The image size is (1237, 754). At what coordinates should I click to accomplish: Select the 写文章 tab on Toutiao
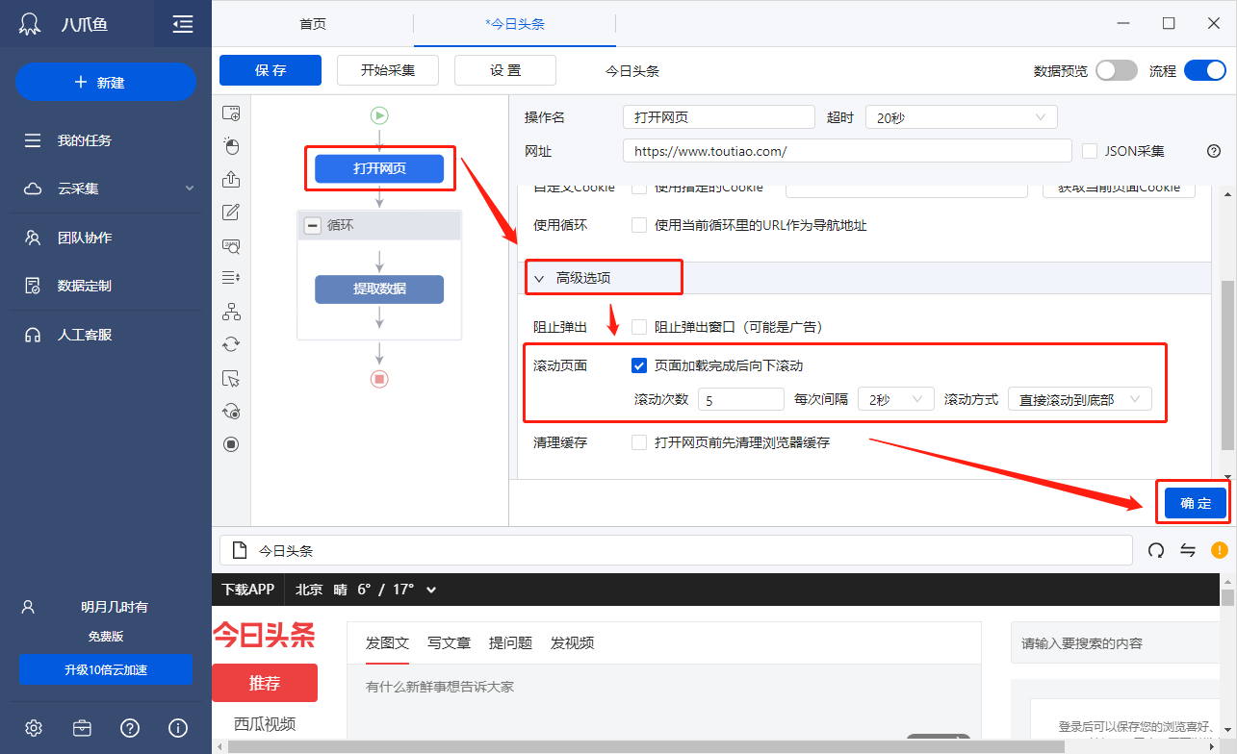point(449,642)
